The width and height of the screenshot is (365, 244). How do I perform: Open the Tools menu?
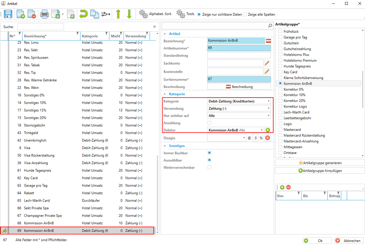[186, 14]
